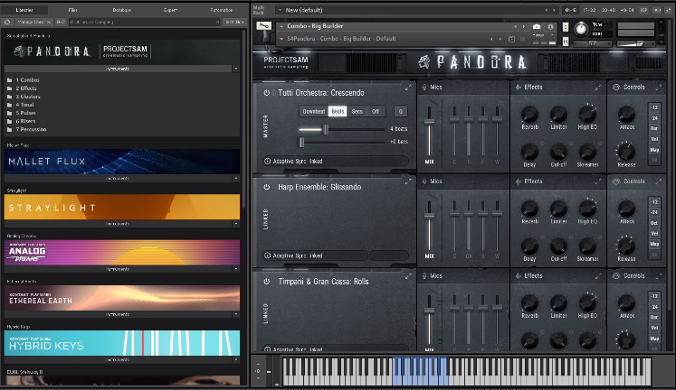Expand Effects panel in Tutti Orchestra row

[x=598, y=88]
